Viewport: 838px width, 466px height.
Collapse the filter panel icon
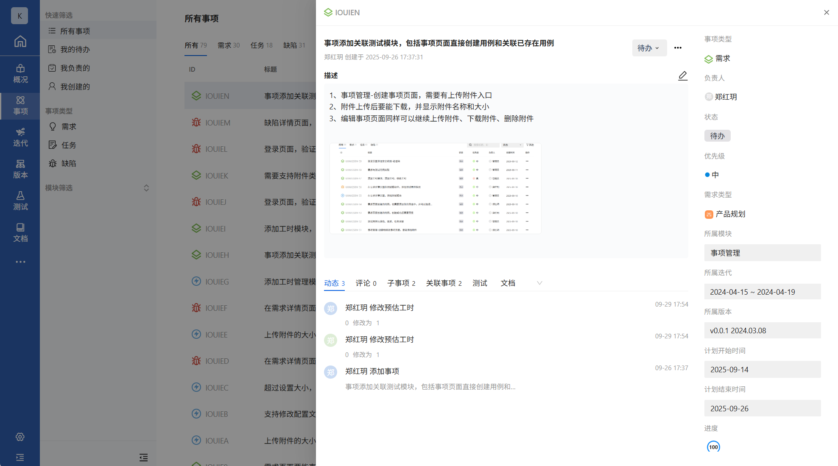(x=143, y=458)
